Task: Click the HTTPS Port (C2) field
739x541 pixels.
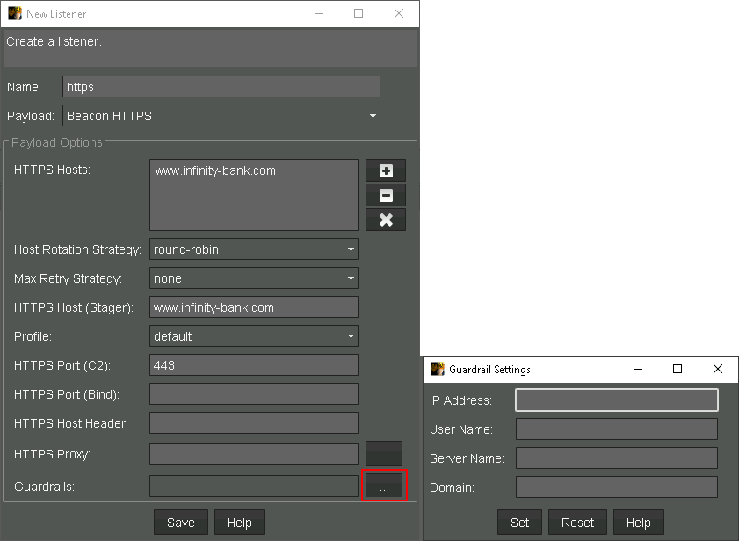Action: (x=254, y=365)
